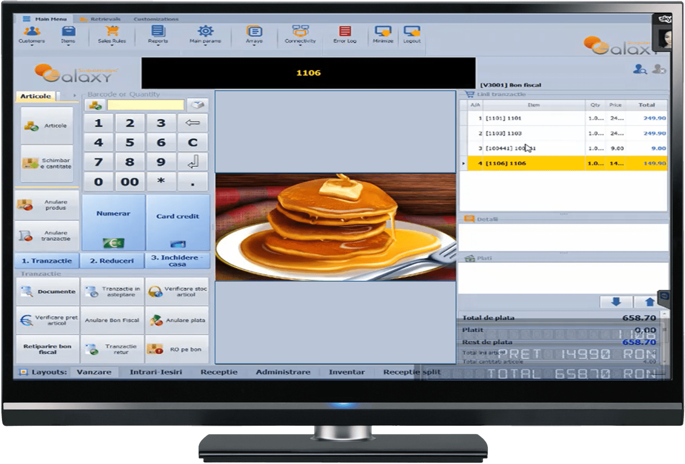Click the remove customer icon
Image resolution: width=685 pixels, height=464 pixels.
(659, 69)
